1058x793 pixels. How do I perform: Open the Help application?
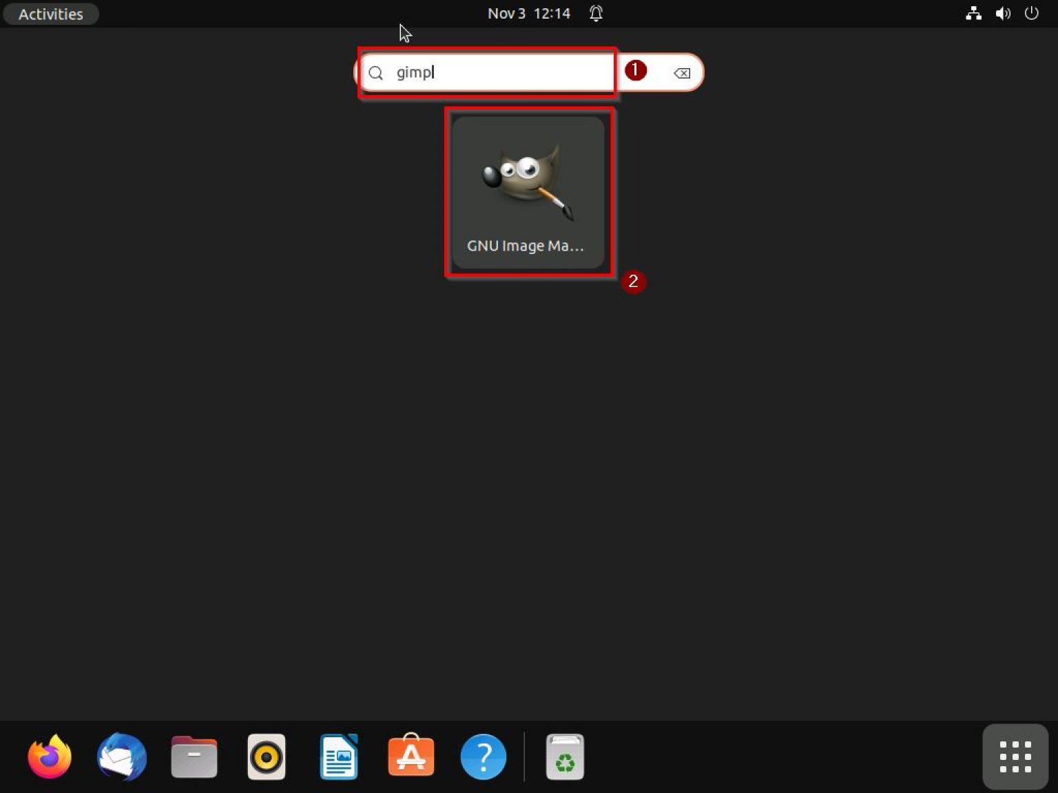coord(483,756)
